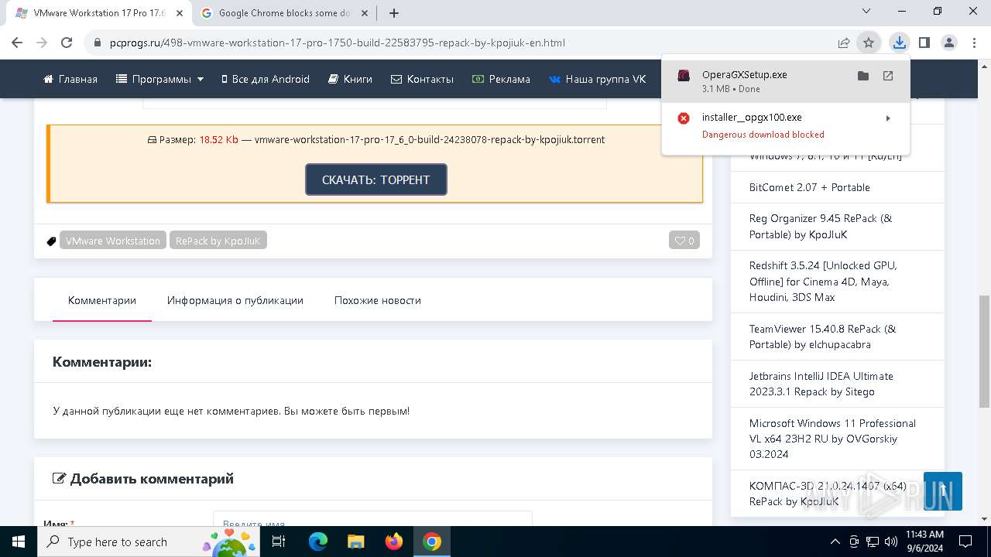991x557 pixels.
Task: Open the volume tray icon
Action: 891,542
